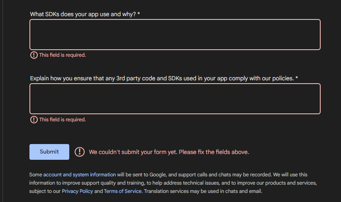
Task: Open the 'system information' link
Action: [94, 175]
